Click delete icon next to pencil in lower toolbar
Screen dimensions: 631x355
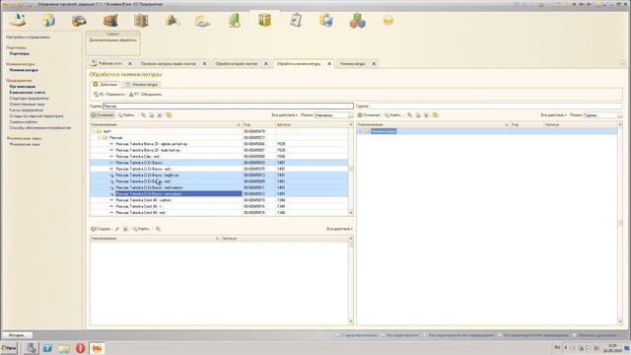pyautogui.click(x=125, y=229)
